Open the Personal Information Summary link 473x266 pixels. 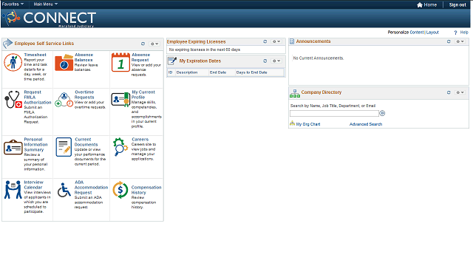(35, 145)
